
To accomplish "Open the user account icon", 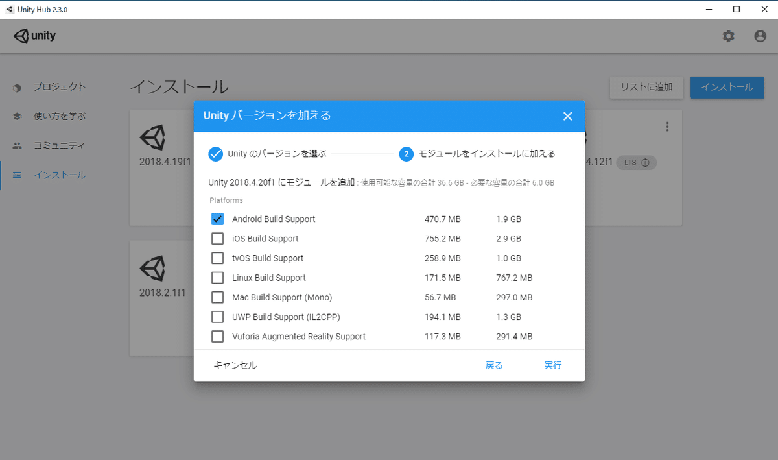I will click(760, 36).
